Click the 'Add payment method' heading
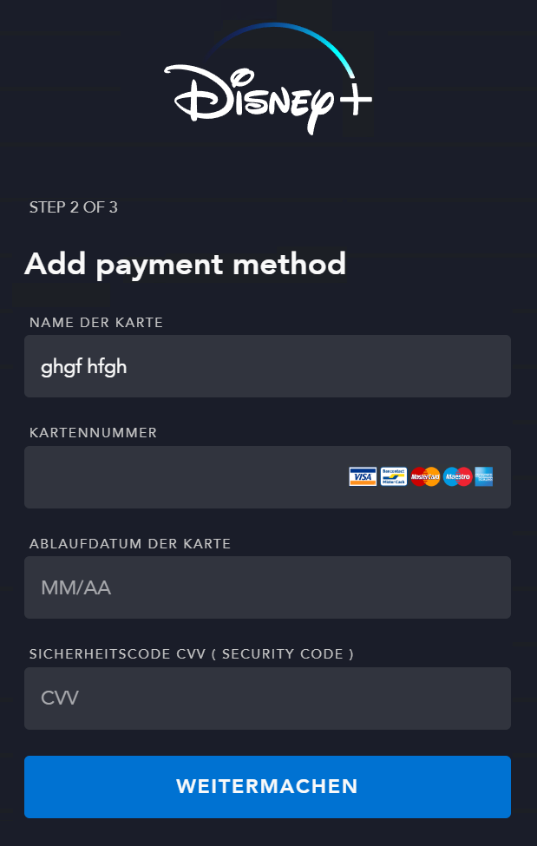Screen dimensions: 537x846 pyautogui.click(x=185, y=263)
